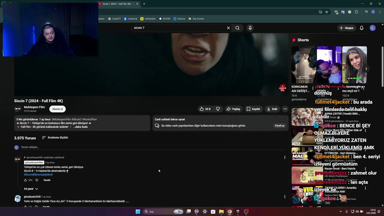Open the Chrome three-dot menu
Screen dimensions: 384x216
(380, 12)
